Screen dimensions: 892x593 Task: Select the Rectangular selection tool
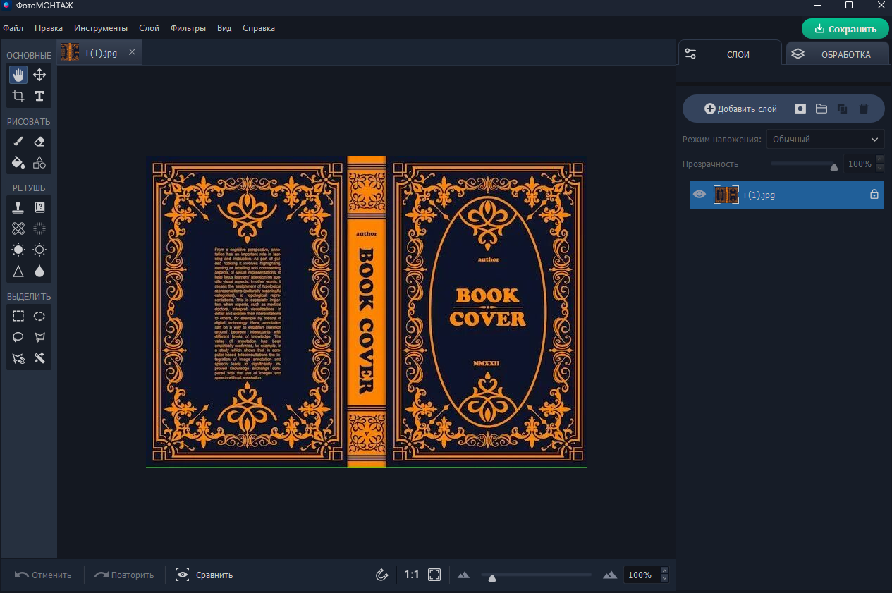(18, 316)
